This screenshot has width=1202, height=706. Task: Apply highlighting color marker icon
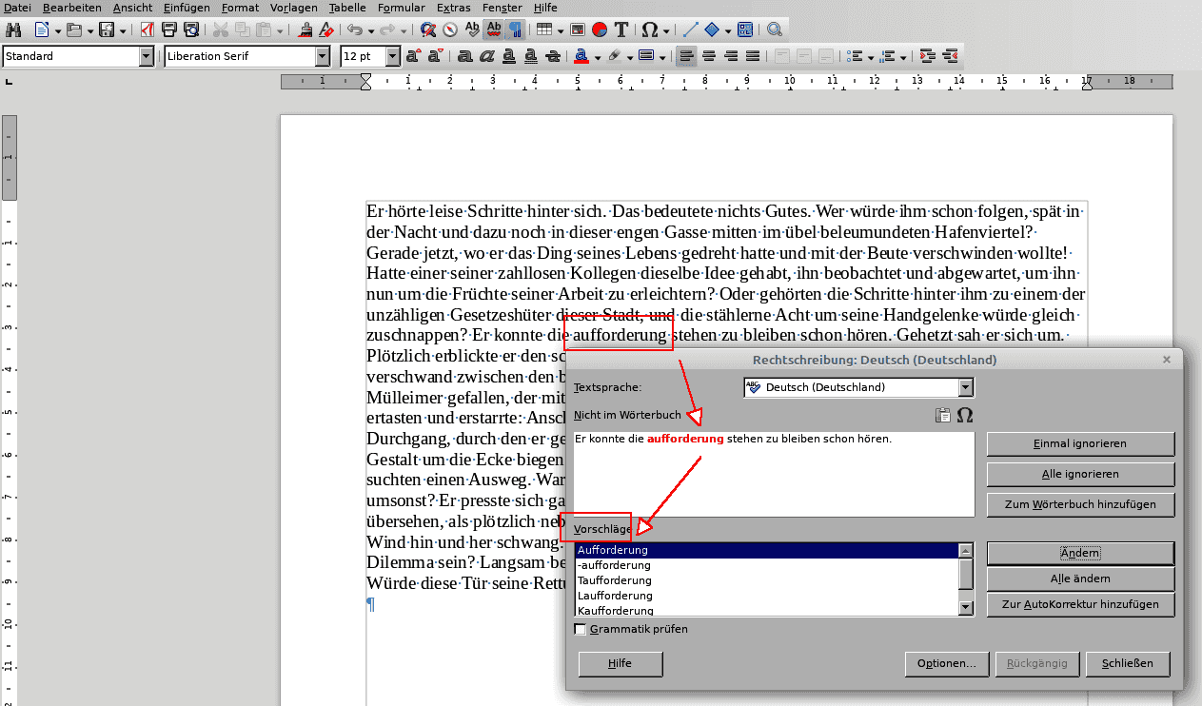click(615, 56)
